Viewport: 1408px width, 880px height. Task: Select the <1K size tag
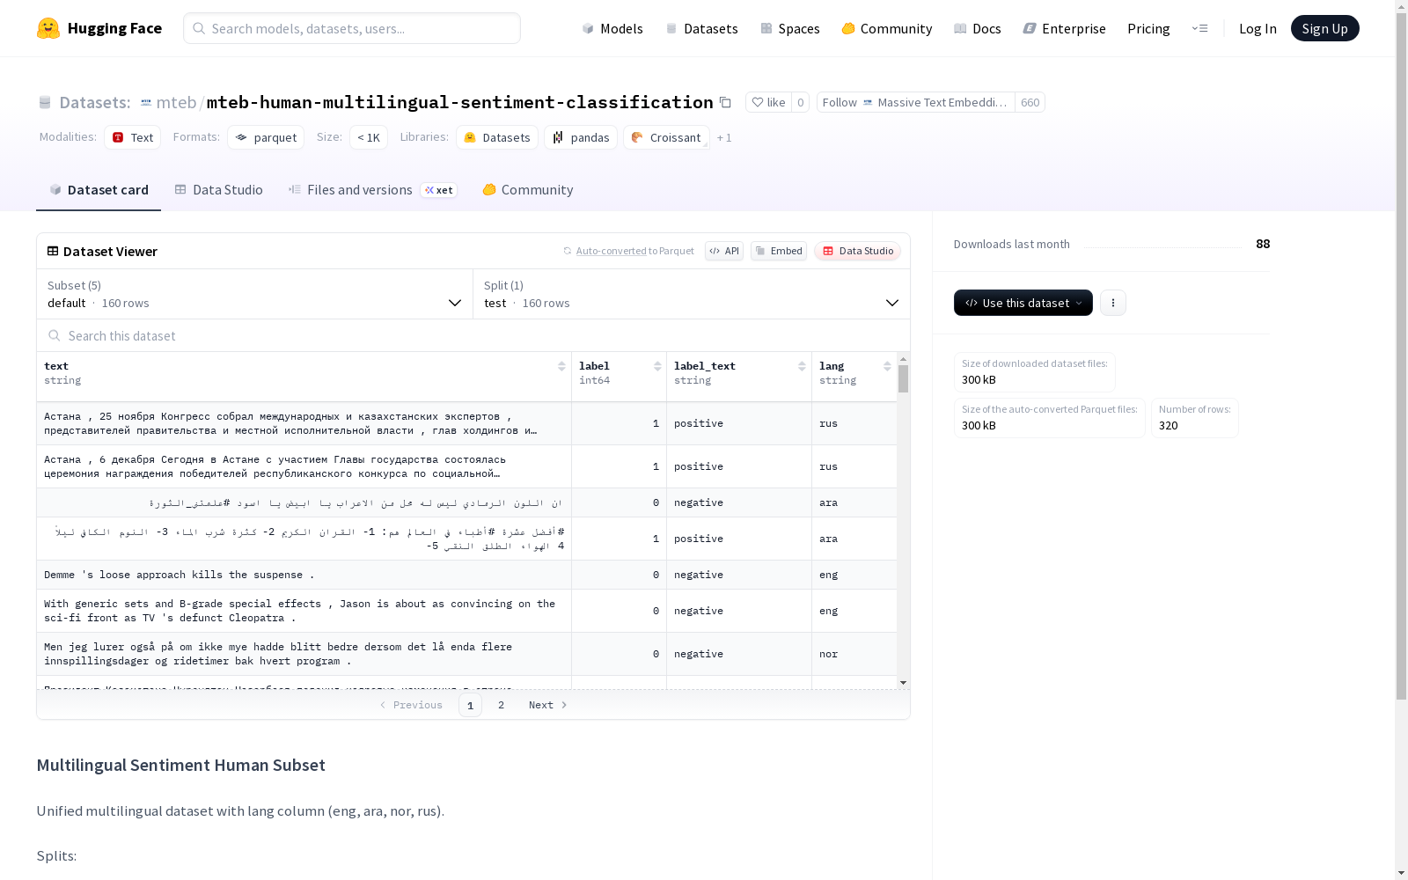369,137
